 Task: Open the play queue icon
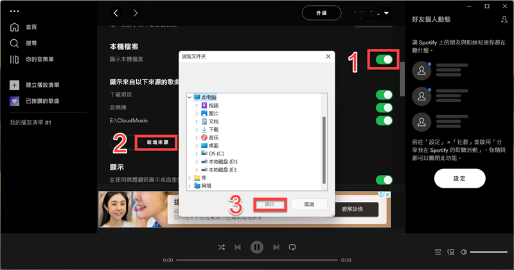(438, 252)
